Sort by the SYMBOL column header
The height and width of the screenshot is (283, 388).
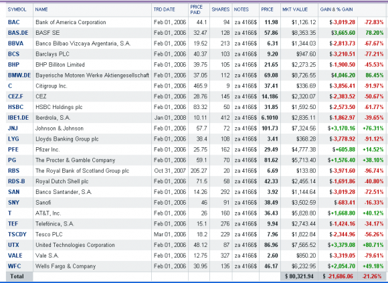point(17,9)
